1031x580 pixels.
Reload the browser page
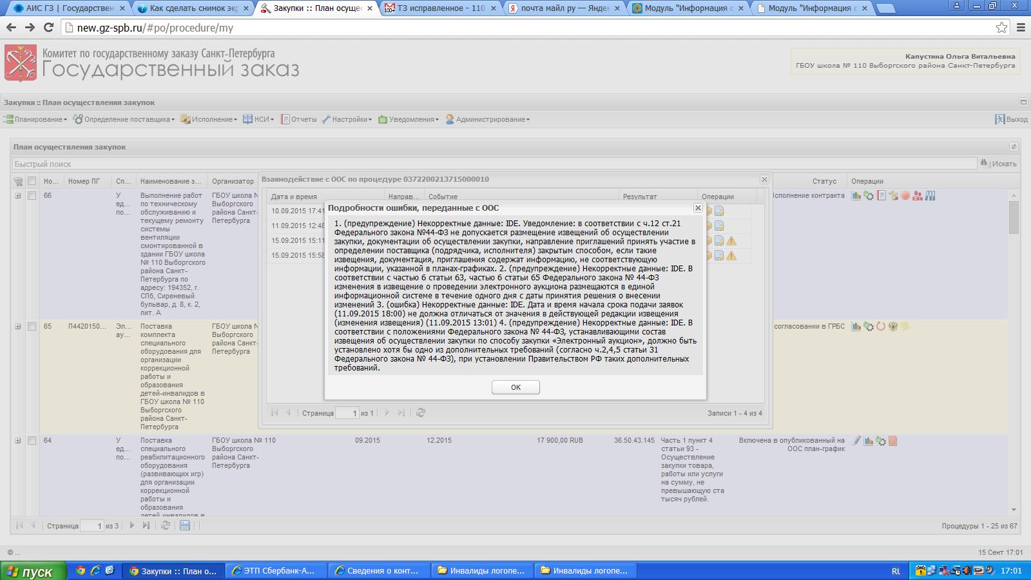point(48,28)
